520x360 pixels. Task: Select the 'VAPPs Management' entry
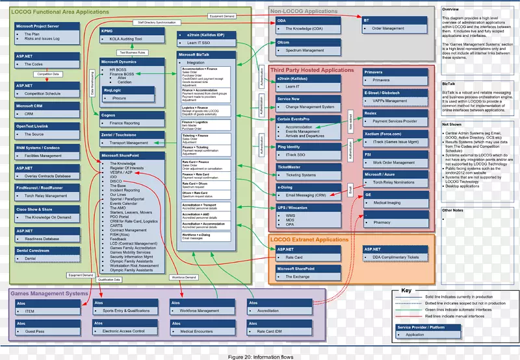[x=389, y=101]
